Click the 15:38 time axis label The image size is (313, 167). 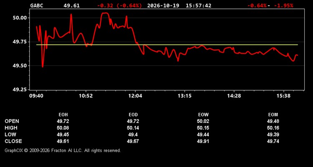[284, 96]
